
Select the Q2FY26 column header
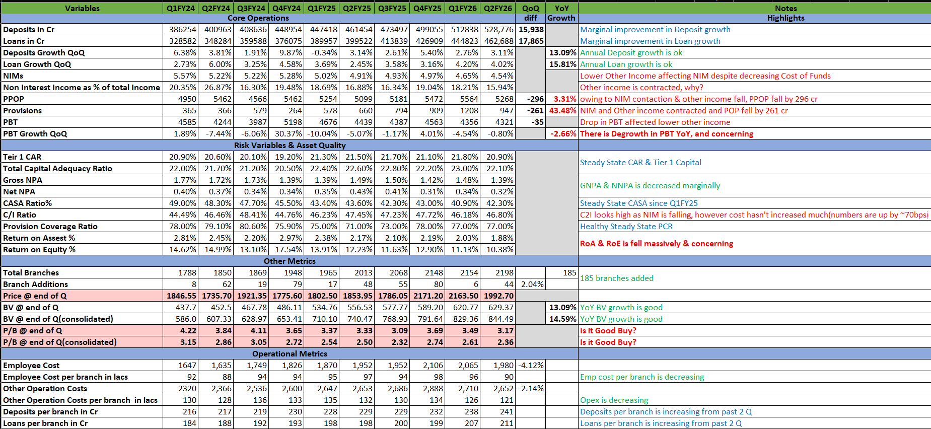(x=497, y=8)
